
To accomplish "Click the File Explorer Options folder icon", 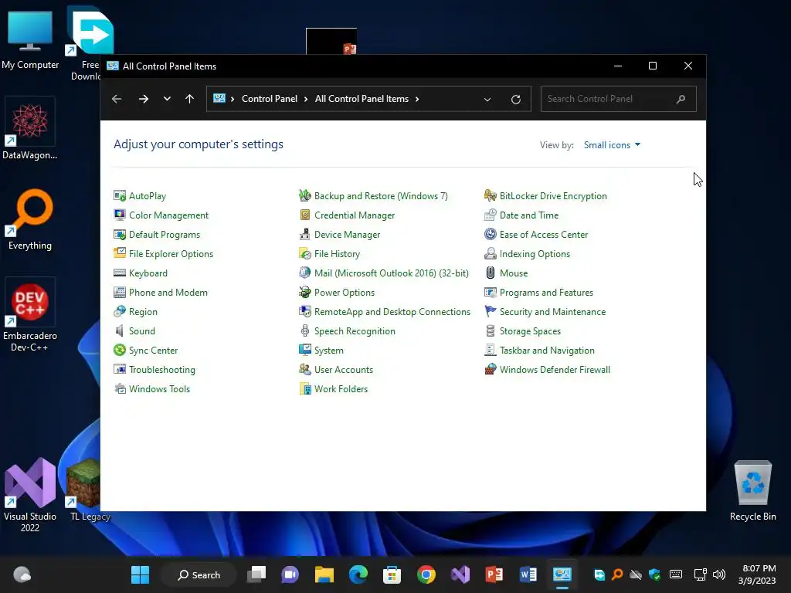I will pyautogui.click(x=120, y=253).
